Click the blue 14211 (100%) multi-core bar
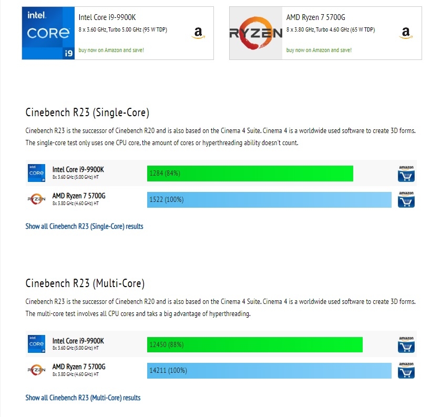This screenshot has width=441, height=417. (x=269, y=371)
